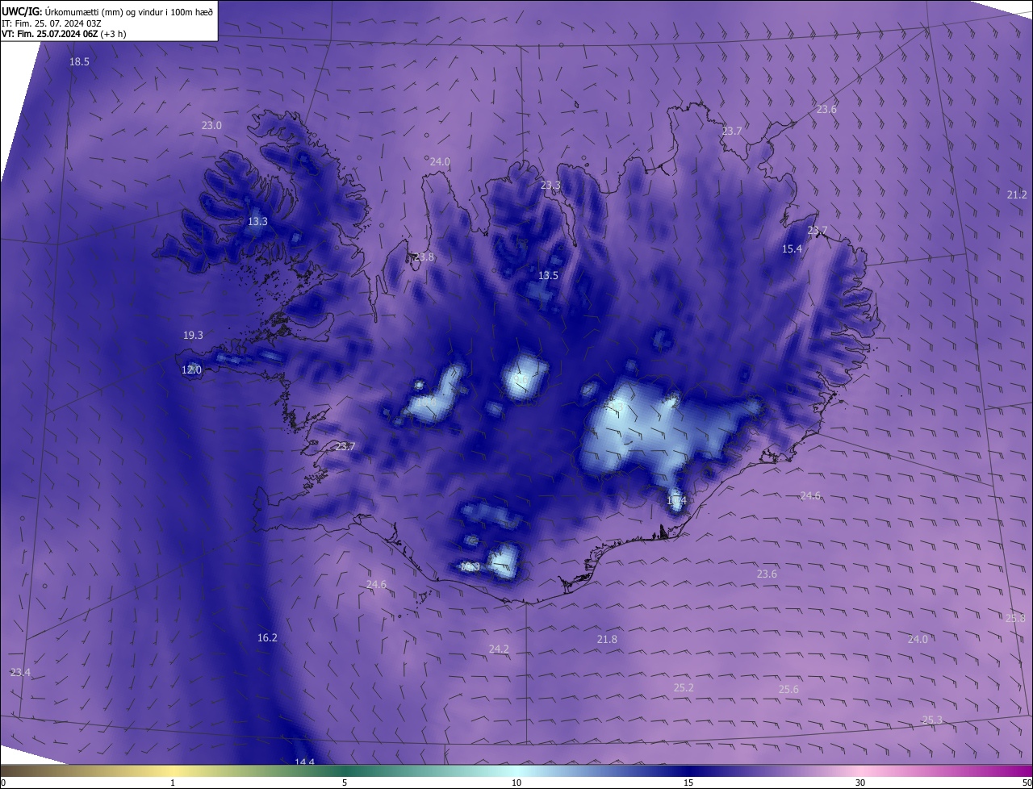
Task: Select the map value 25.6
Action: 788,690
